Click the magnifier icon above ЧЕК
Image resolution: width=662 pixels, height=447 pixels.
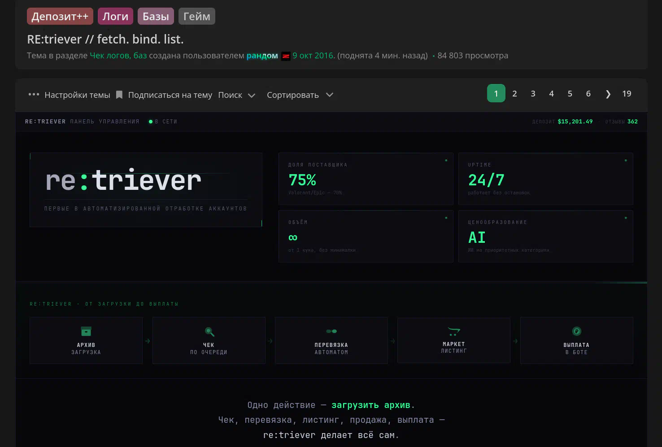click(209, 332)
